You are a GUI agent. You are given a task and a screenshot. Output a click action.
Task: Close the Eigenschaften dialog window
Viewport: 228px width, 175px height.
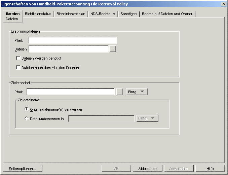click(223, 4)
